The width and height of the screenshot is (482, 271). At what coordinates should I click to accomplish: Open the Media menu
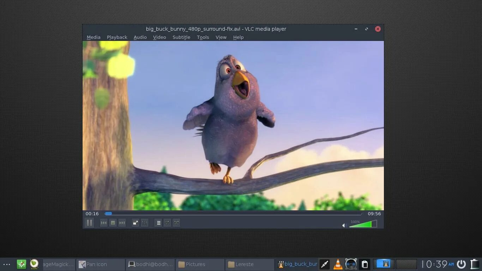[94, 37]
